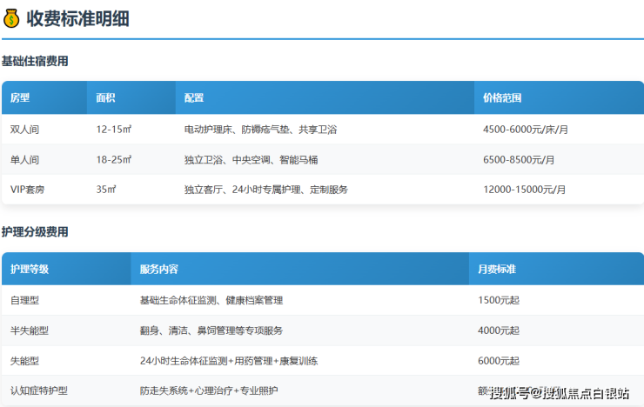Click the 配置 column header
Viewport: 644px width, 407px height.
coord(194,98)
